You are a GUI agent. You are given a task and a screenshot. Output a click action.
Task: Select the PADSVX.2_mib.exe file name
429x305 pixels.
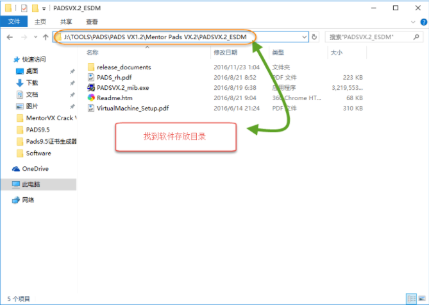123,88
